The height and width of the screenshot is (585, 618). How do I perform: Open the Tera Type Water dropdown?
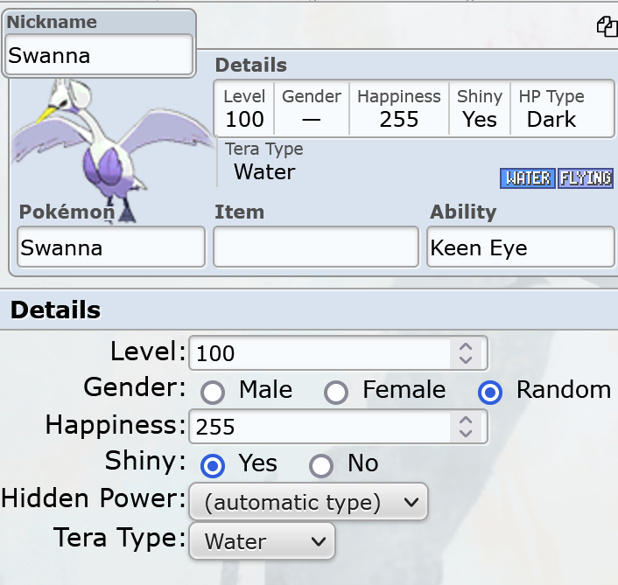262,541
